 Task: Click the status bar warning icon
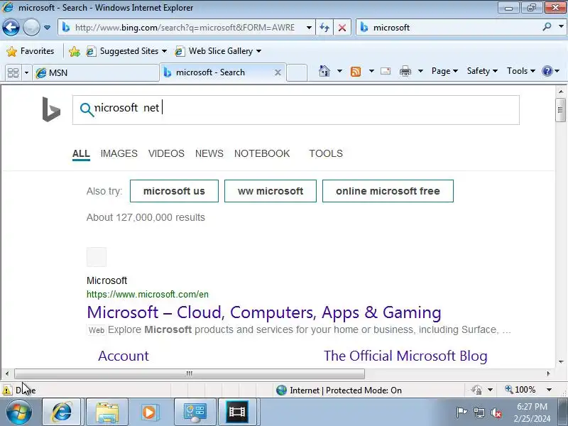(x=7, y=390)
